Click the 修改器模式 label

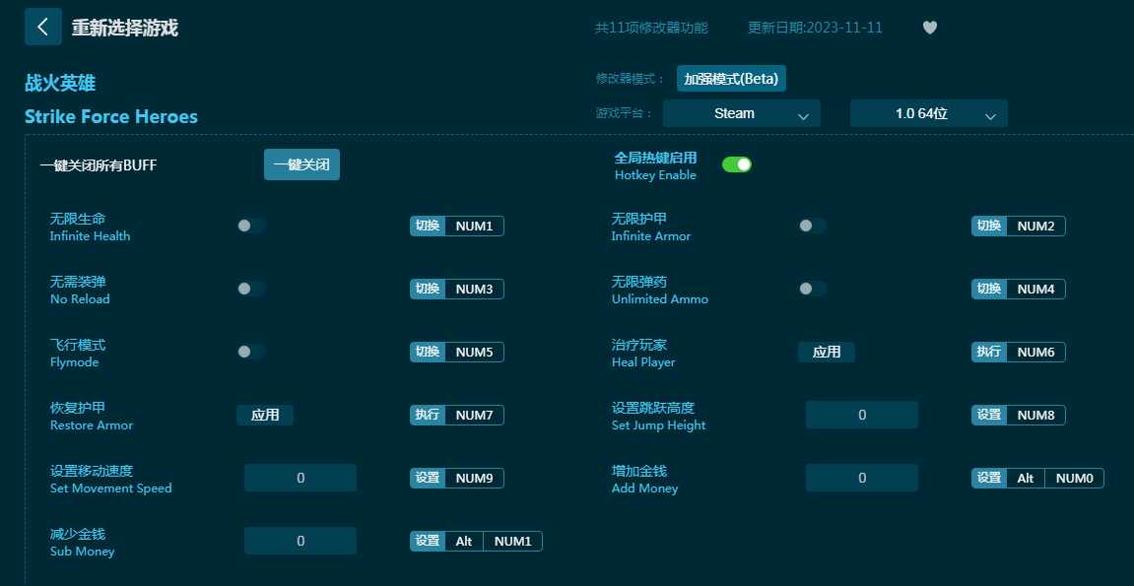pos(630,79)
